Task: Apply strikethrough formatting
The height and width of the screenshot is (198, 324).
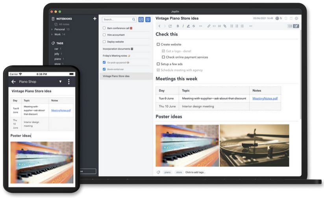Action: pos(194,26)
